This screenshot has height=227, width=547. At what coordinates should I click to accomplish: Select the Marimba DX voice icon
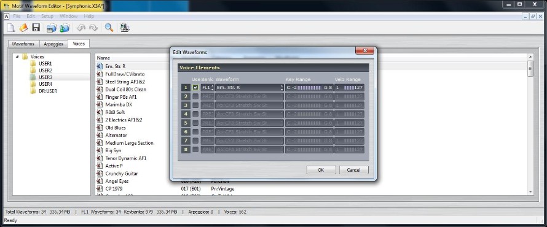[100, 104]
